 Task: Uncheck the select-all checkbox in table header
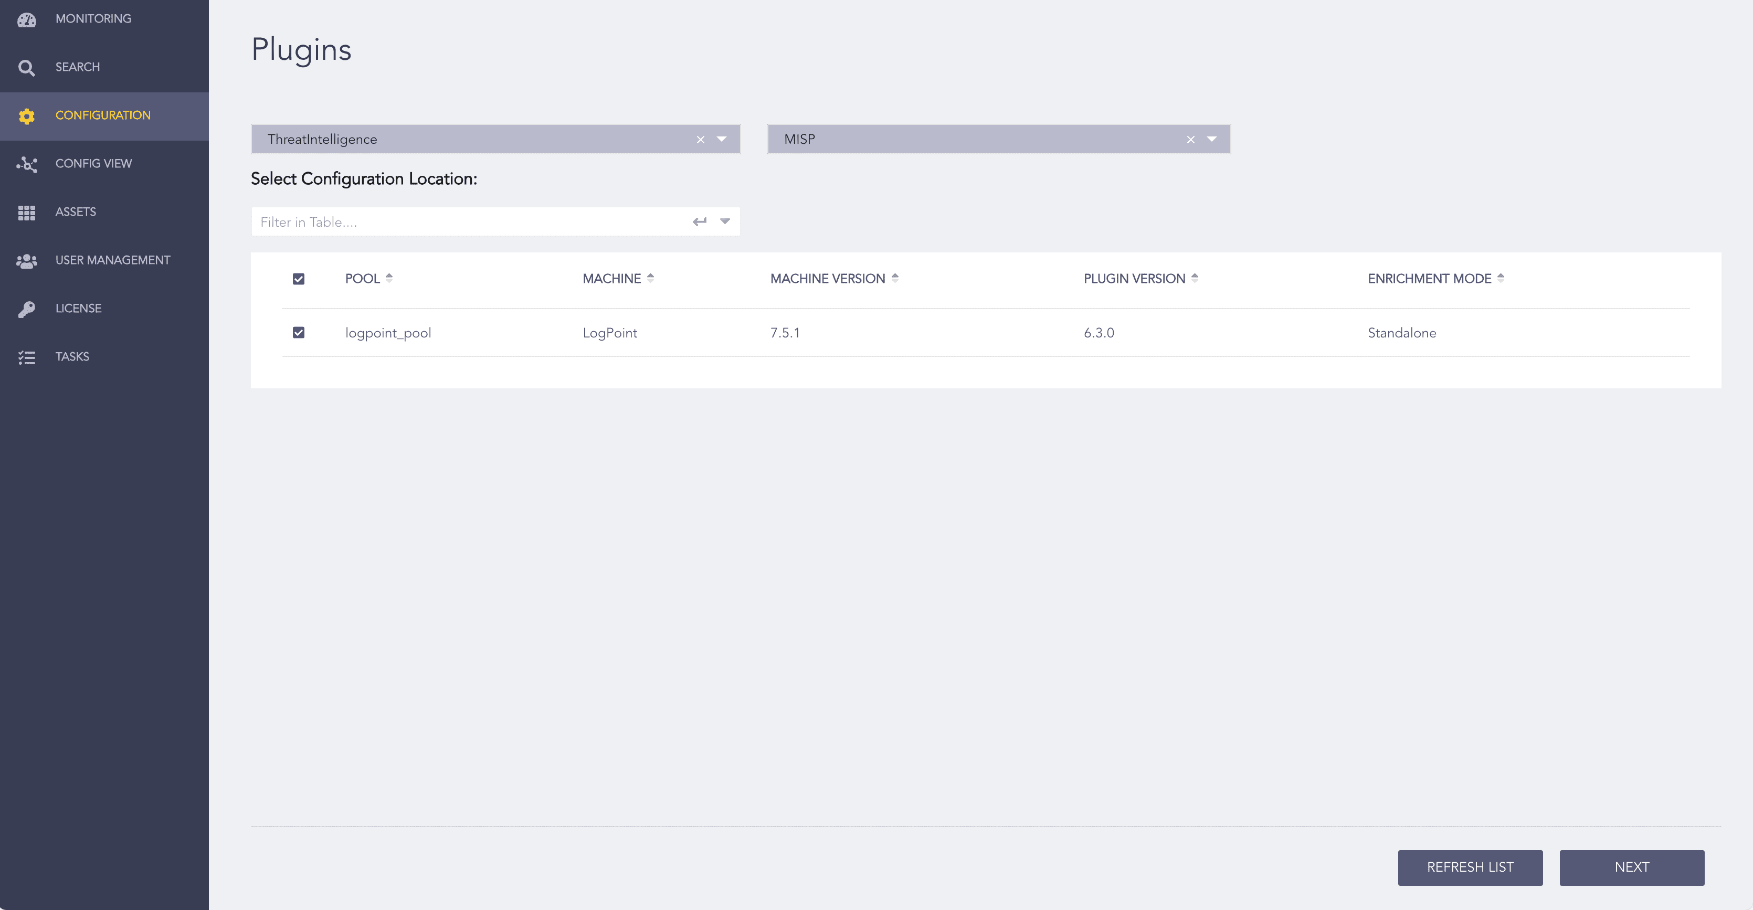299,278
